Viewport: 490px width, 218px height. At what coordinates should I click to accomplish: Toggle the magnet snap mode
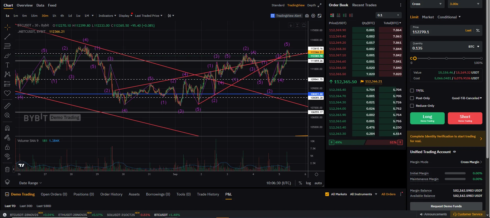click(x=7, y=128)
